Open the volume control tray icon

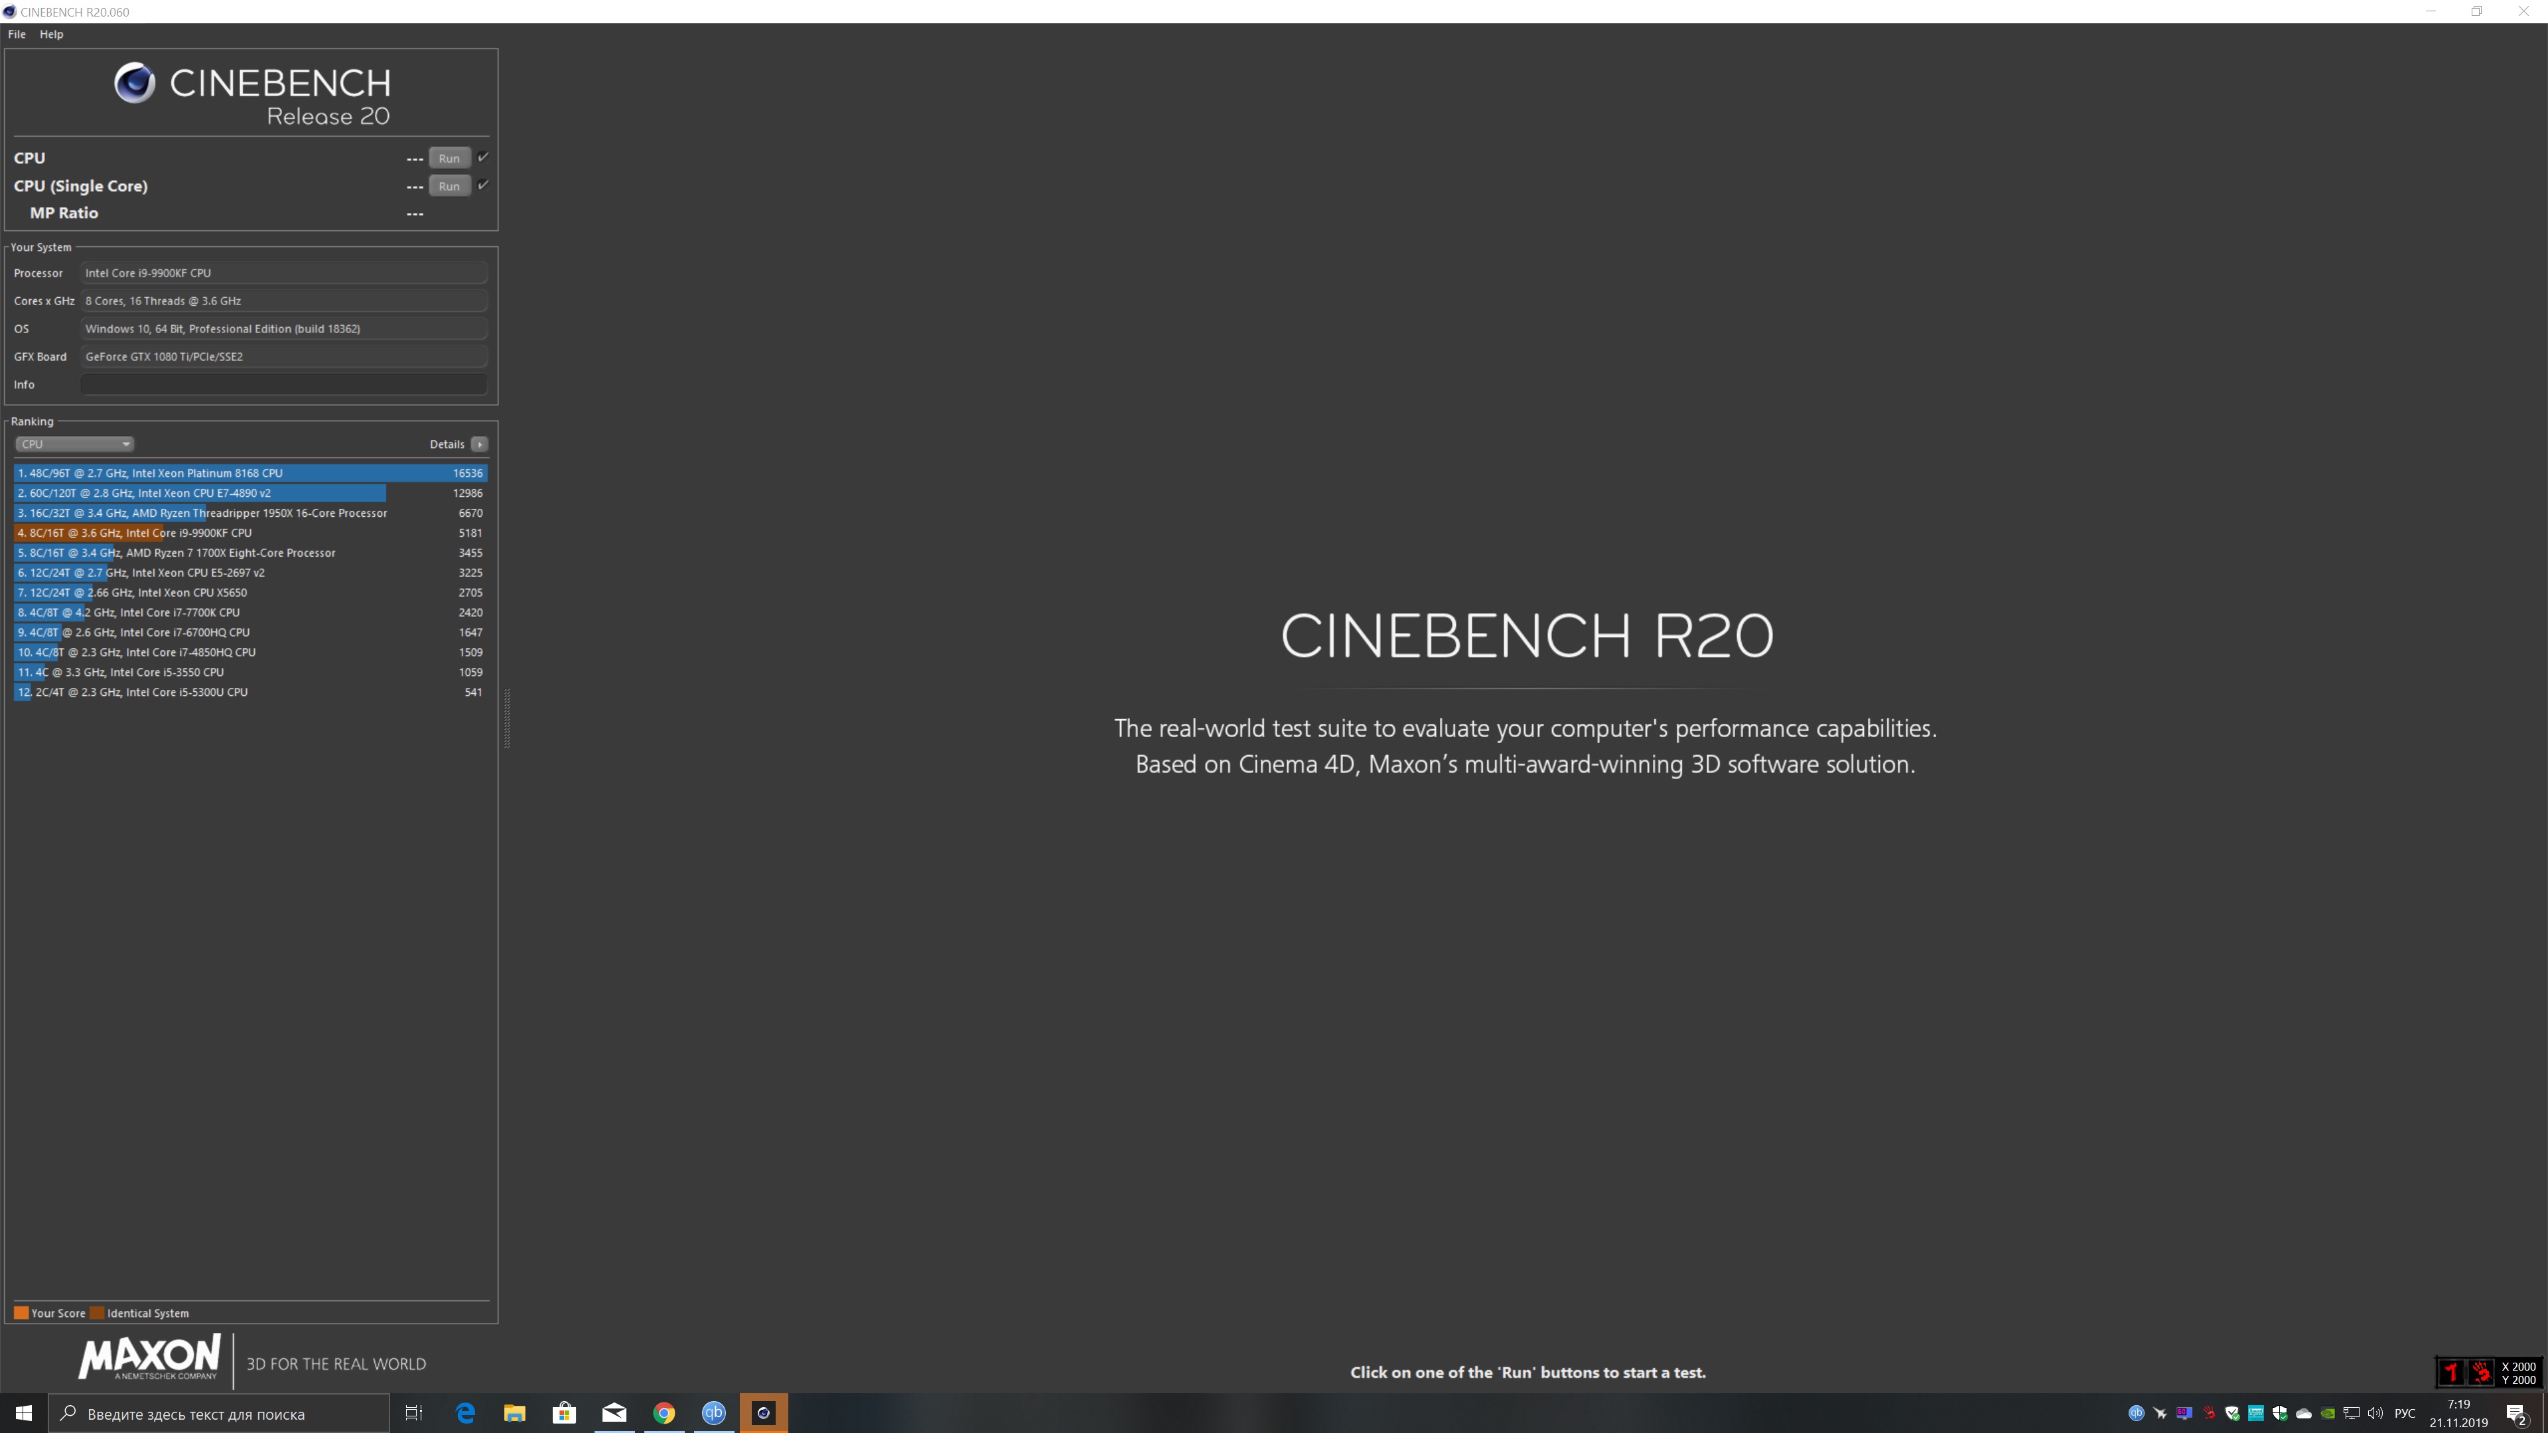pos(2375,1413)
